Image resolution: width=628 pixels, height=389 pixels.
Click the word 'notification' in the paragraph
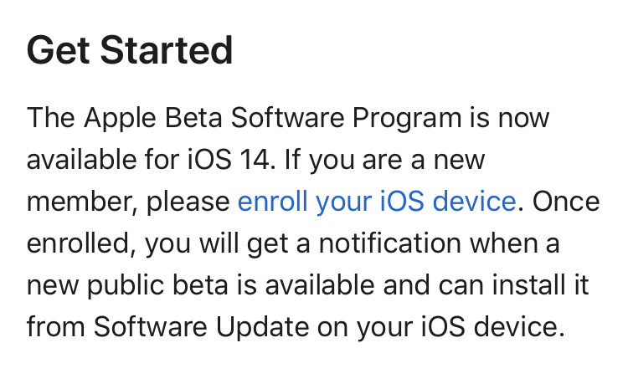coord(389,243)
